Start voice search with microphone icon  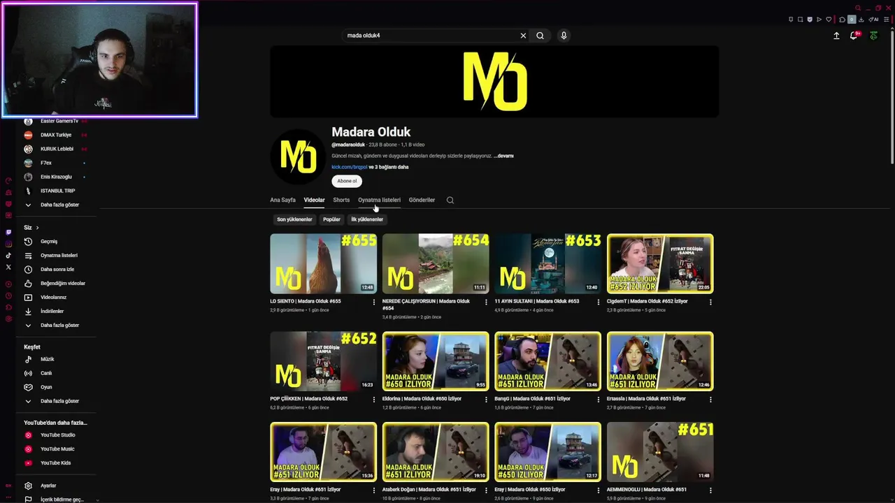pyautogui.click(x=564, y=36)
